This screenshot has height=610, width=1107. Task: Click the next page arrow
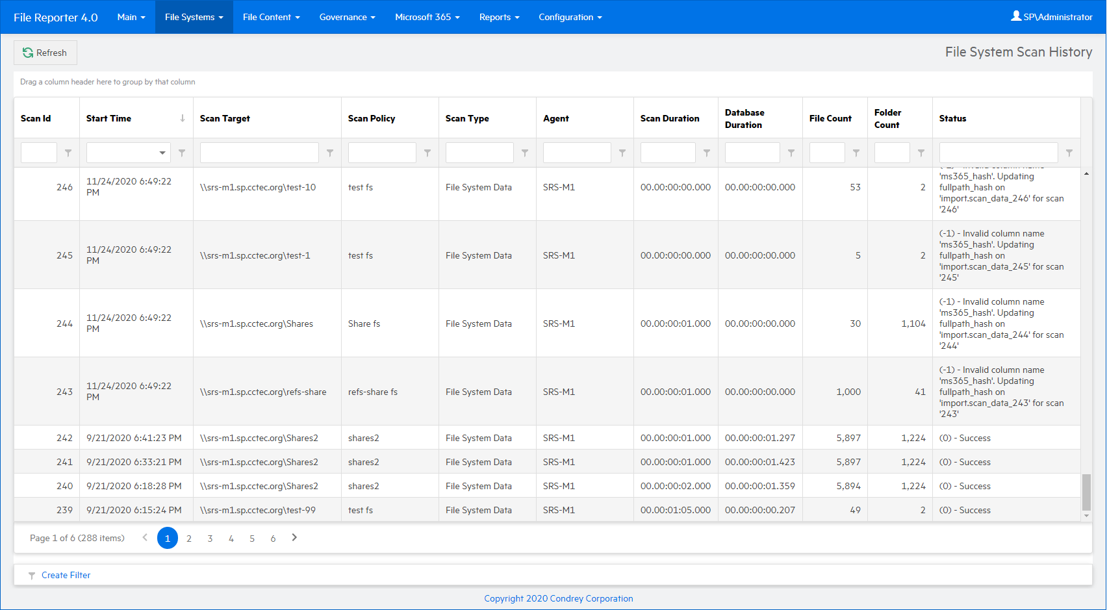(x=294, y=537)
